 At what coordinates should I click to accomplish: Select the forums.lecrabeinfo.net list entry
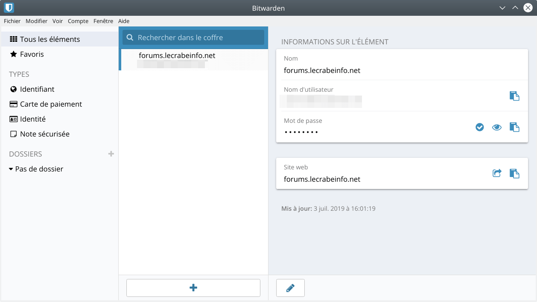pos(193,60)
